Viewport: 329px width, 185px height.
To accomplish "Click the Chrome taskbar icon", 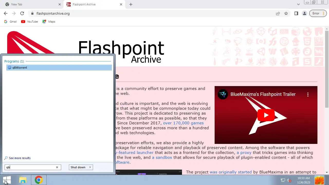I will tap(39, 180).
